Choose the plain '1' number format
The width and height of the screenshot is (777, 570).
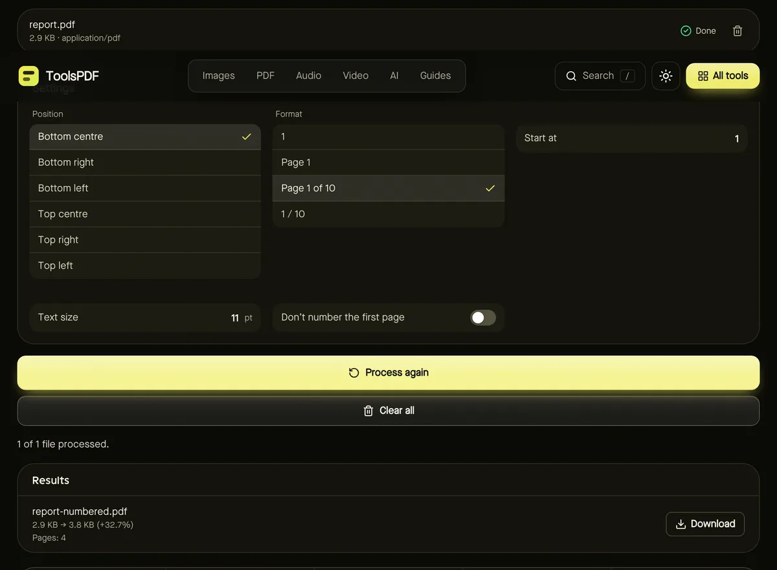coord(388,137)
